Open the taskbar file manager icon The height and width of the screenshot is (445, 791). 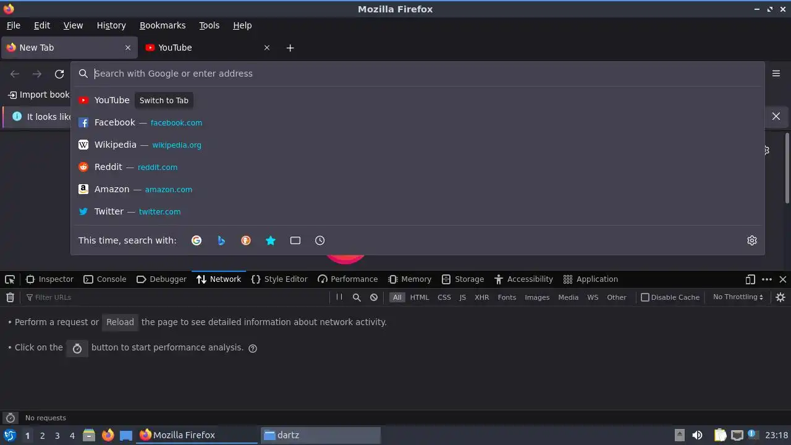pyautogui.click(x=89, y=435)
